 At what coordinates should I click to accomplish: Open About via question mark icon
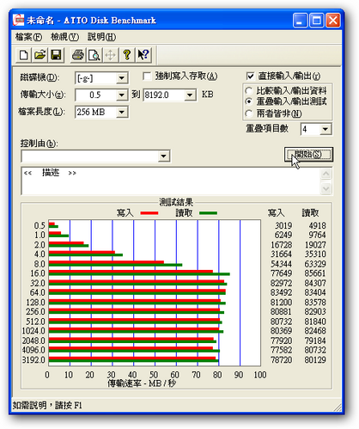tap(127, 55)
